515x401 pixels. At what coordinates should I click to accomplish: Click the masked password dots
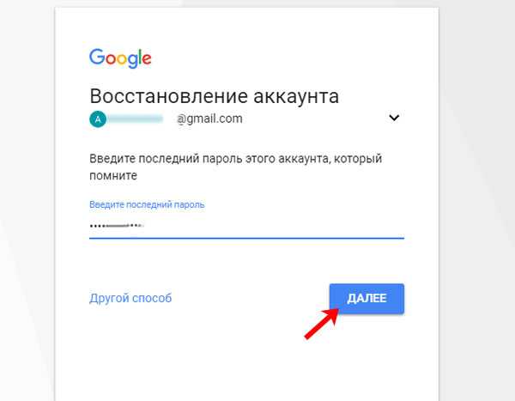[117, 226]
